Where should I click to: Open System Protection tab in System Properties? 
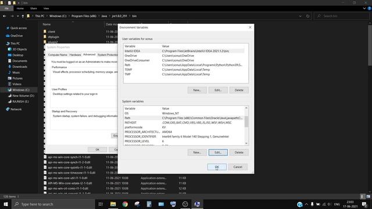tap(107, 55)
